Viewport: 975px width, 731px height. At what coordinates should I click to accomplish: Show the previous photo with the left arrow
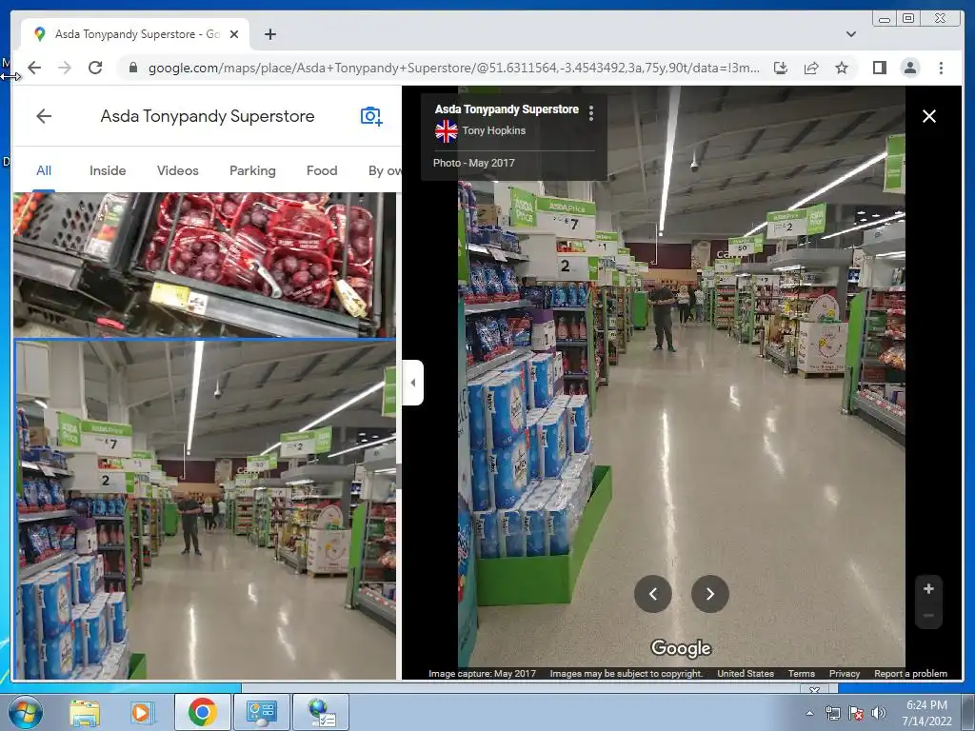coord(653,594)
